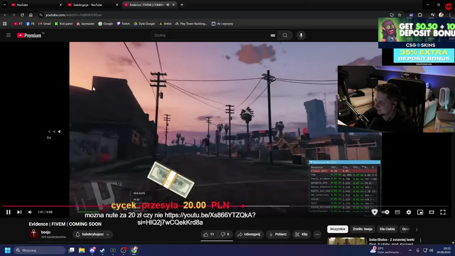
Task: Select the Wszystkie filter chip
Action: point(337,229)
